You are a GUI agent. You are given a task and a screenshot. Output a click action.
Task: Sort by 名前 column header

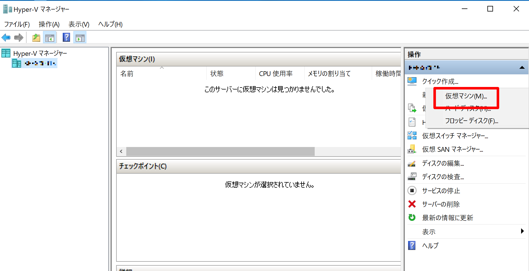(161, 74)
